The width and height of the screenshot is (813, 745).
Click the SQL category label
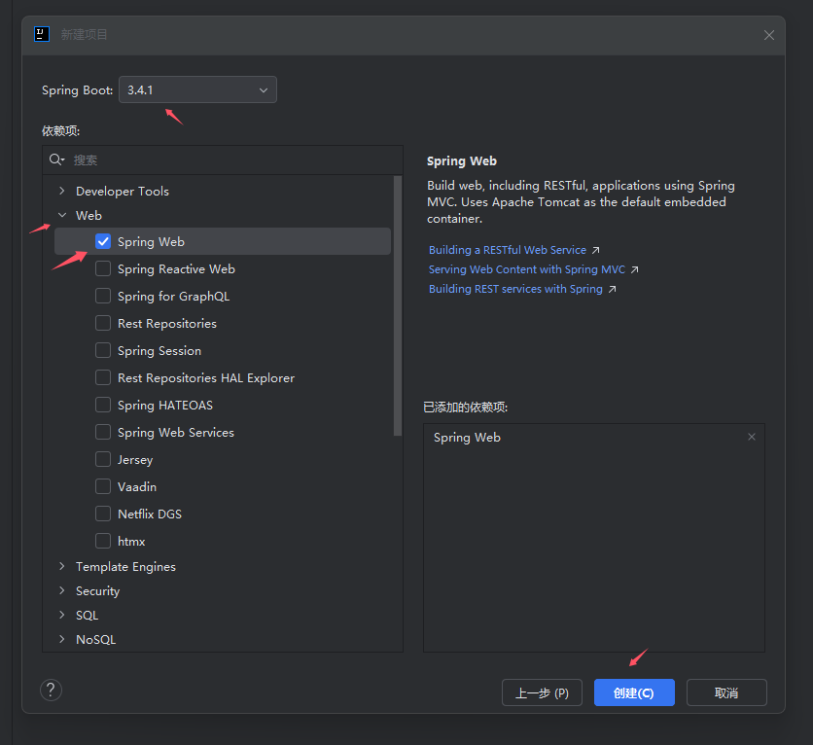88,616
